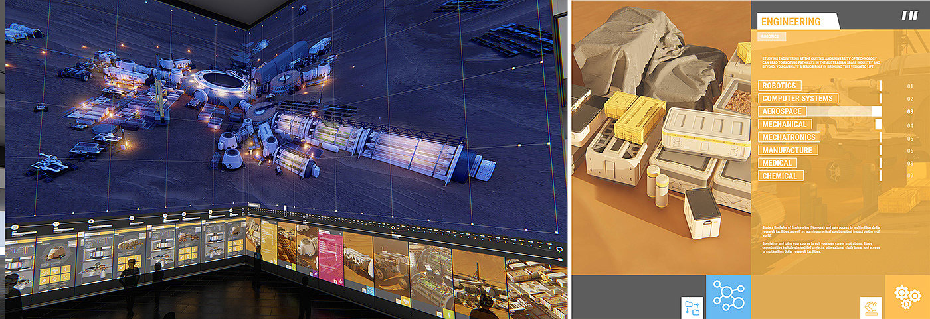The image size is (930, 319).
Task: Open the orange gears icon tile
Action: coord(907,296)
